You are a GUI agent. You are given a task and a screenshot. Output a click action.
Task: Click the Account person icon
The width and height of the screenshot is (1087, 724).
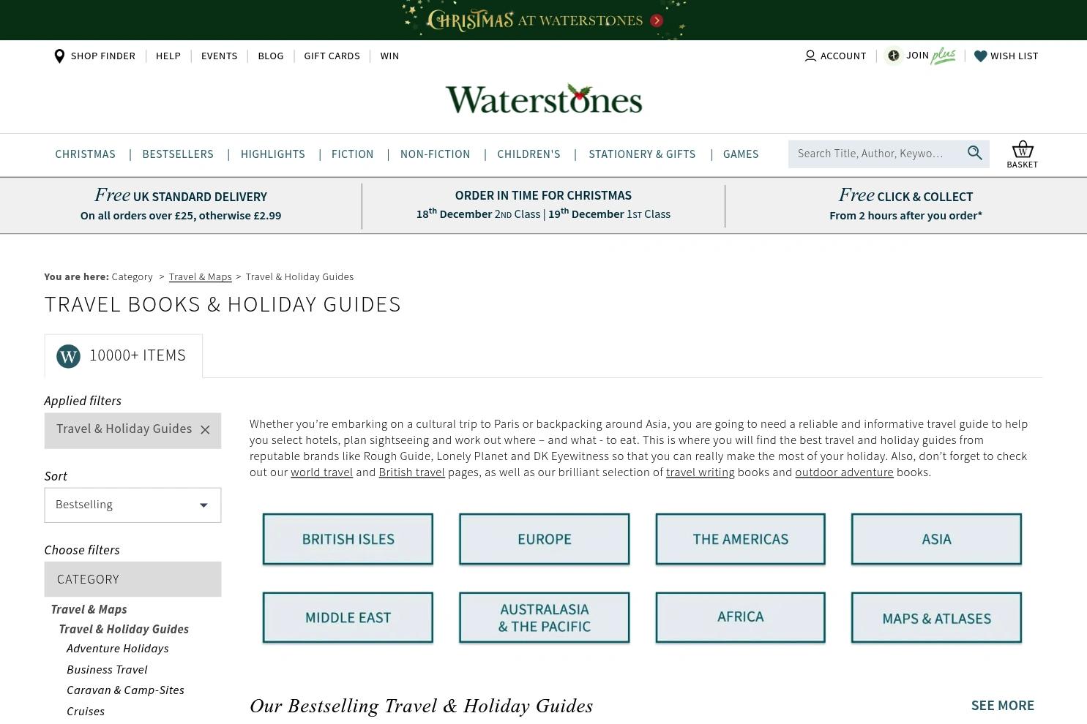point(810,56)
